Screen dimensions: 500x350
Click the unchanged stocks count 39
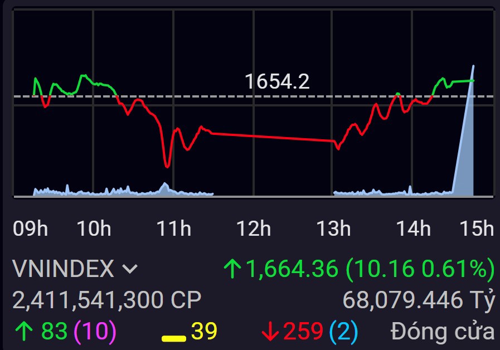click(204, 331)
